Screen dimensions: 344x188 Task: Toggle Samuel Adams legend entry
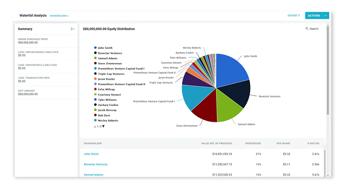(x=105, y=58)
